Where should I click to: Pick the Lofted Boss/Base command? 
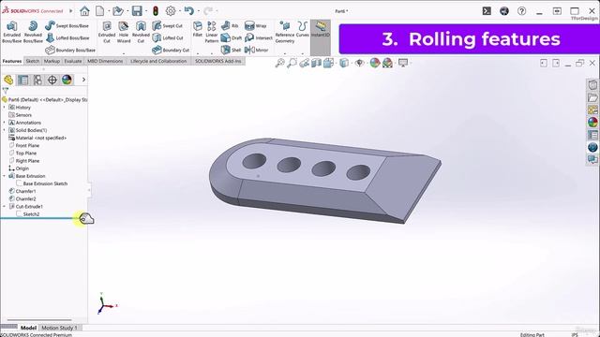click(x=67, y=37)
